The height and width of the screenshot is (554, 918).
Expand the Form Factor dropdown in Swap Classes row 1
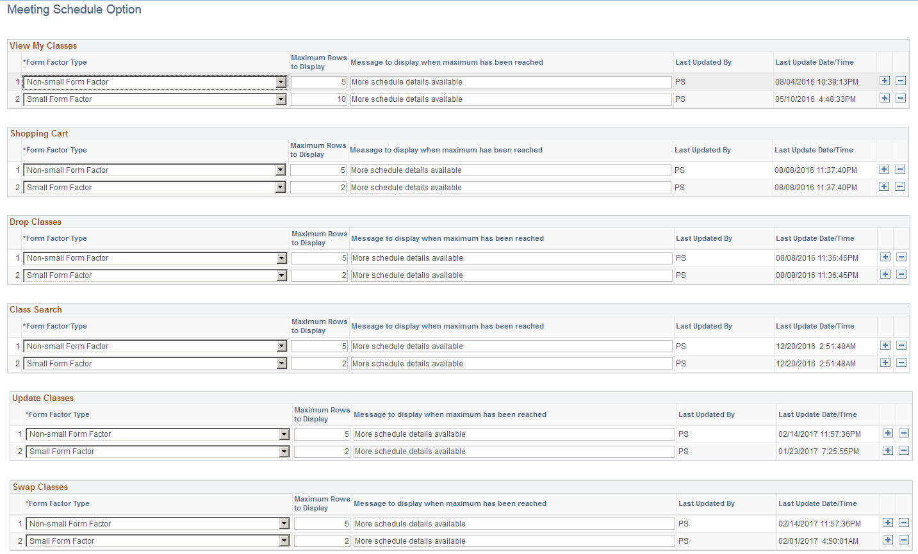[284, 523]
